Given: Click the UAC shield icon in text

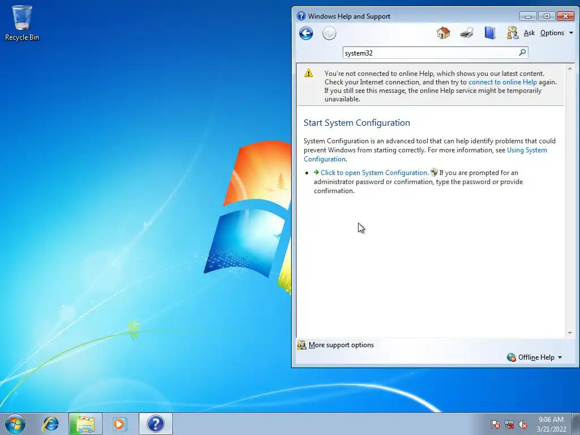Looking at the screenshot, I should (434, 172).
